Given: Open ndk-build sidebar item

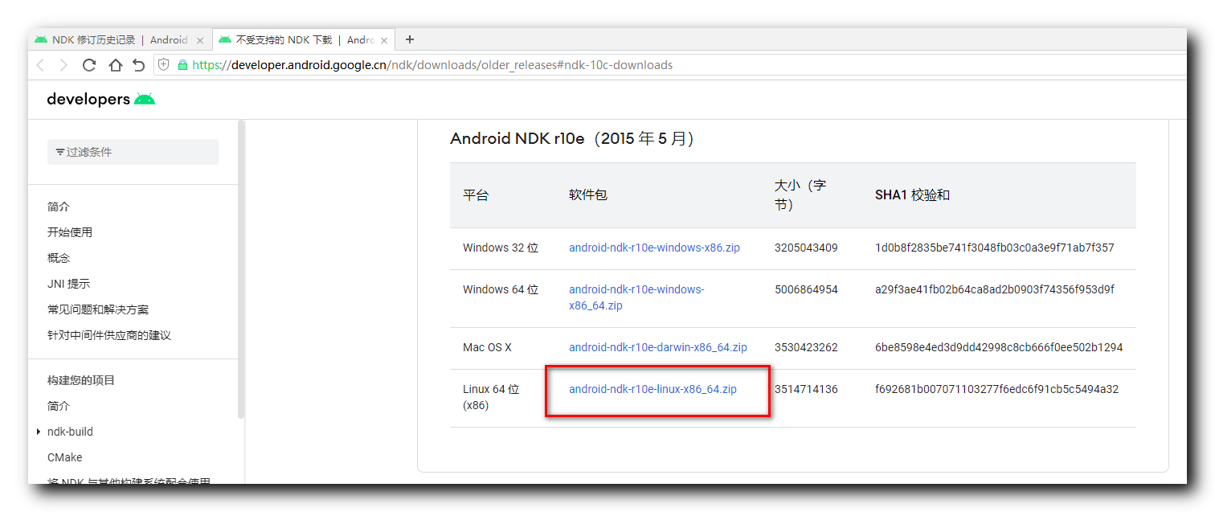Looking at the screenshot, I should click(70, 432).
